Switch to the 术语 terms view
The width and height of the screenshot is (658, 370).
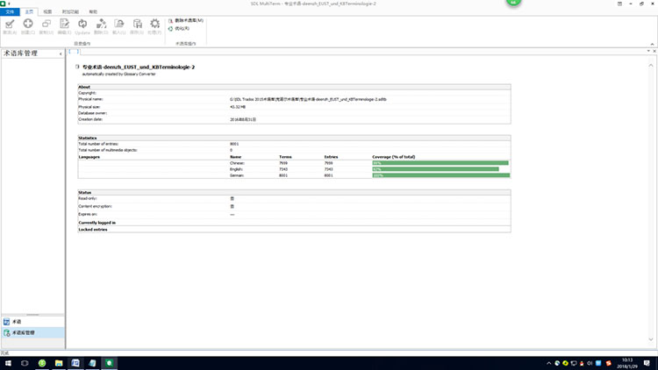pos(32,321)
